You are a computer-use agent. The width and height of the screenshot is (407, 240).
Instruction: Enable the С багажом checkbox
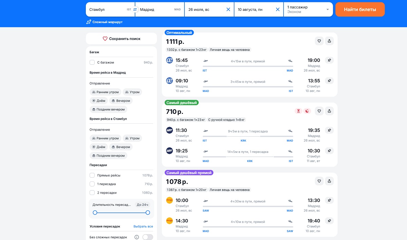click(x=92, y=62)
